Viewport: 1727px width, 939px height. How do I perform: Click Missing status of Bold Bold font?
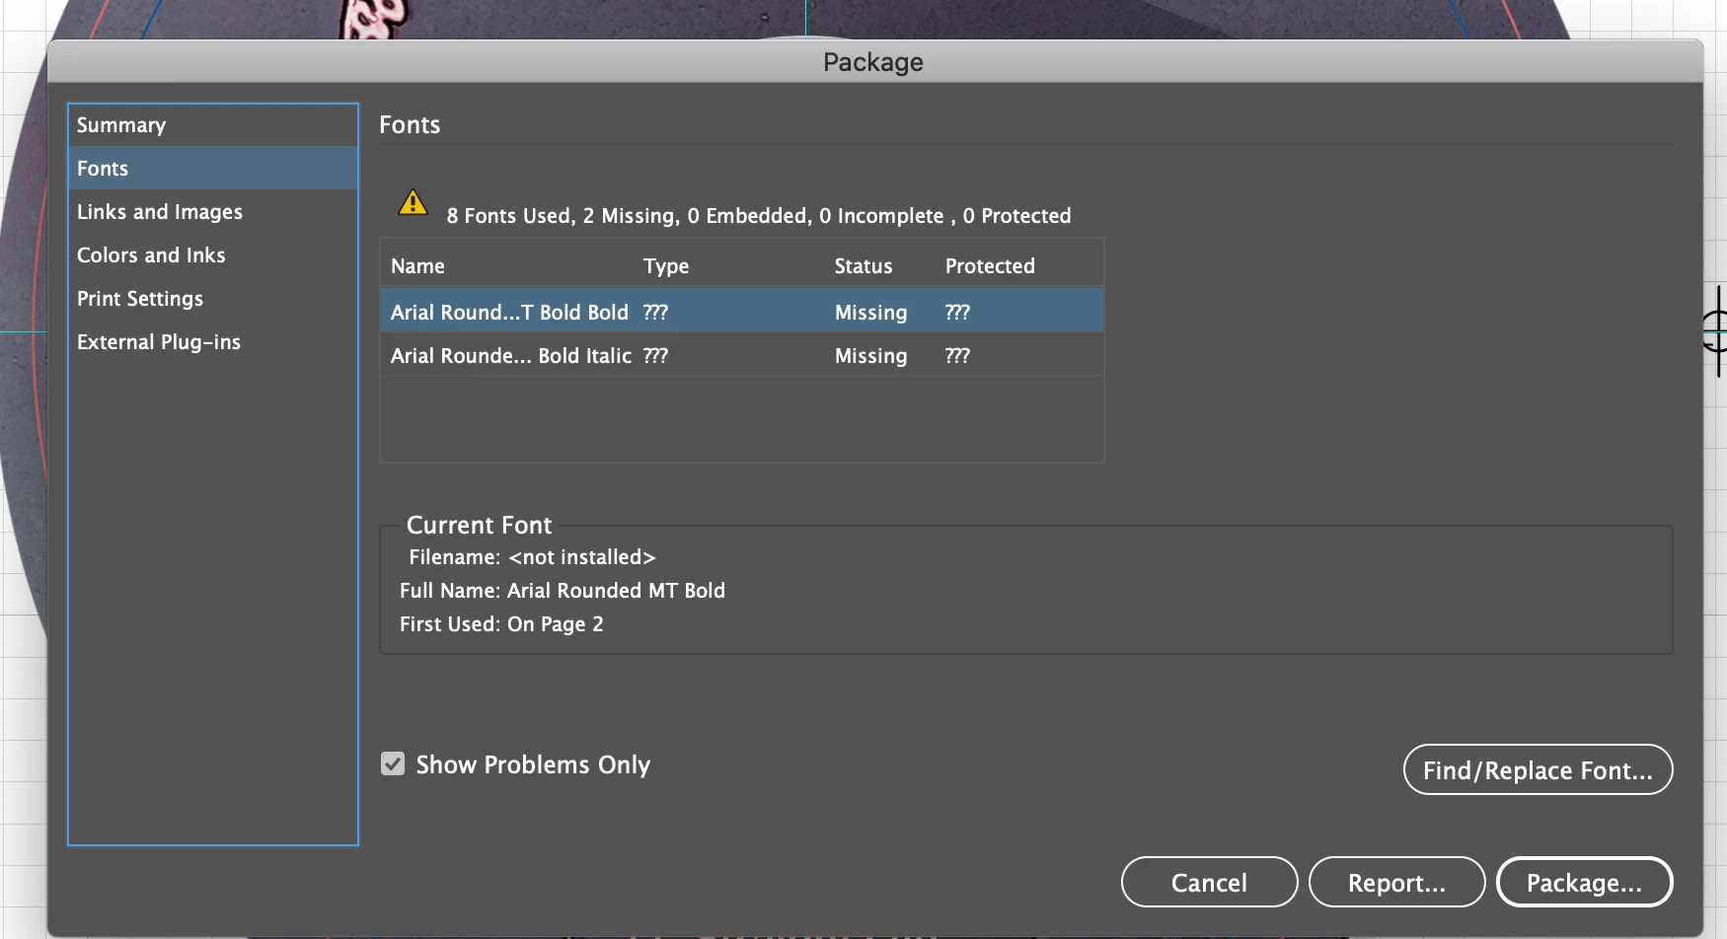[870, 313]
